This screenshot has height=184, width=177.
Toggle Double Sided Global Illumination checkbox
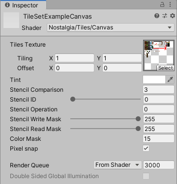click(146, 176)
